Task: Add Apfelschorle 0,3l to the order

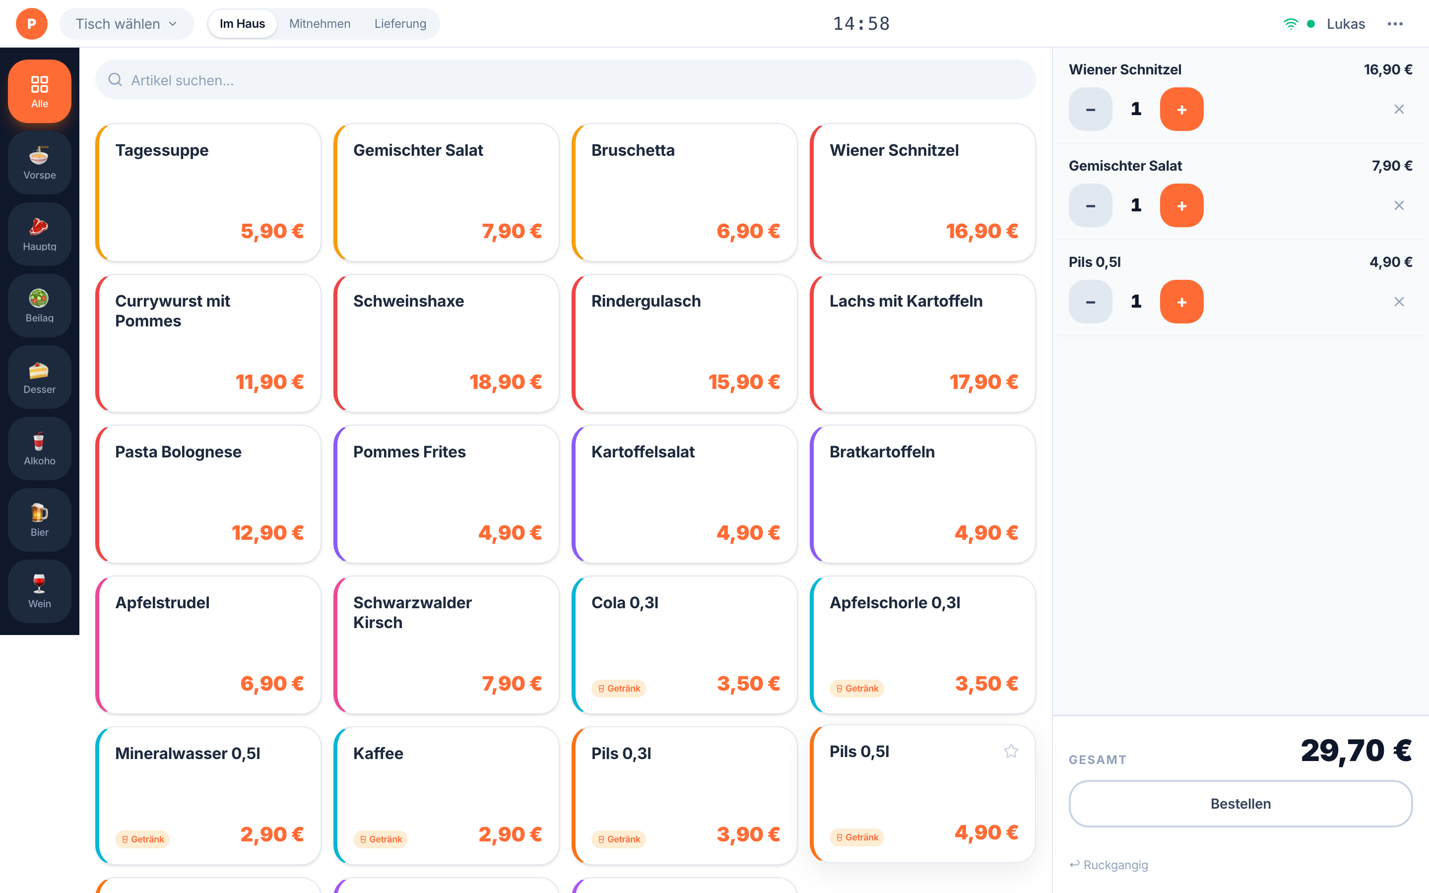Action: click(922, 645)
